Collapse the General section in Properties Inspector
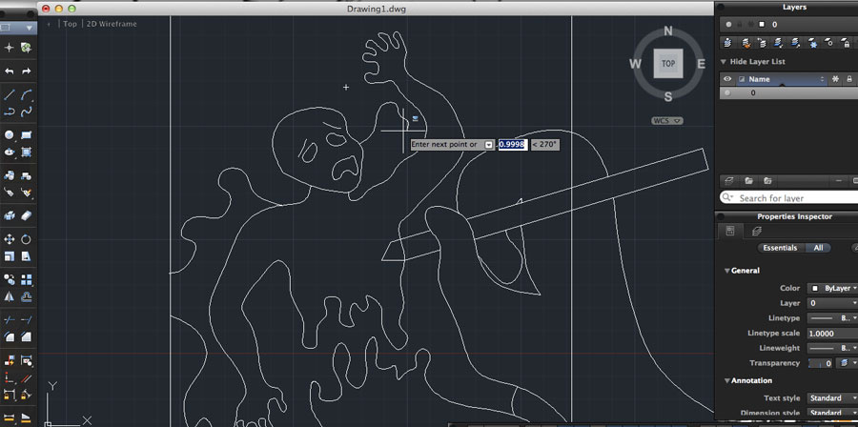This screenshot has height=427, width=858. click(726, 271)
